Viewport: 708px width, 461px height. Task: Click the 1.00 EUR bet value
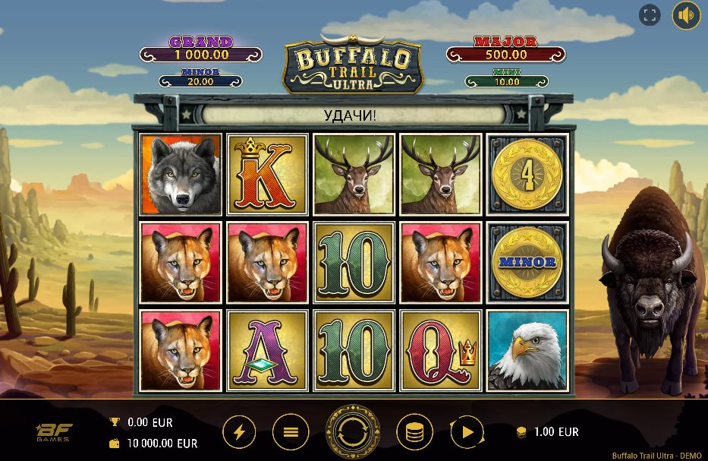[556, 431]
